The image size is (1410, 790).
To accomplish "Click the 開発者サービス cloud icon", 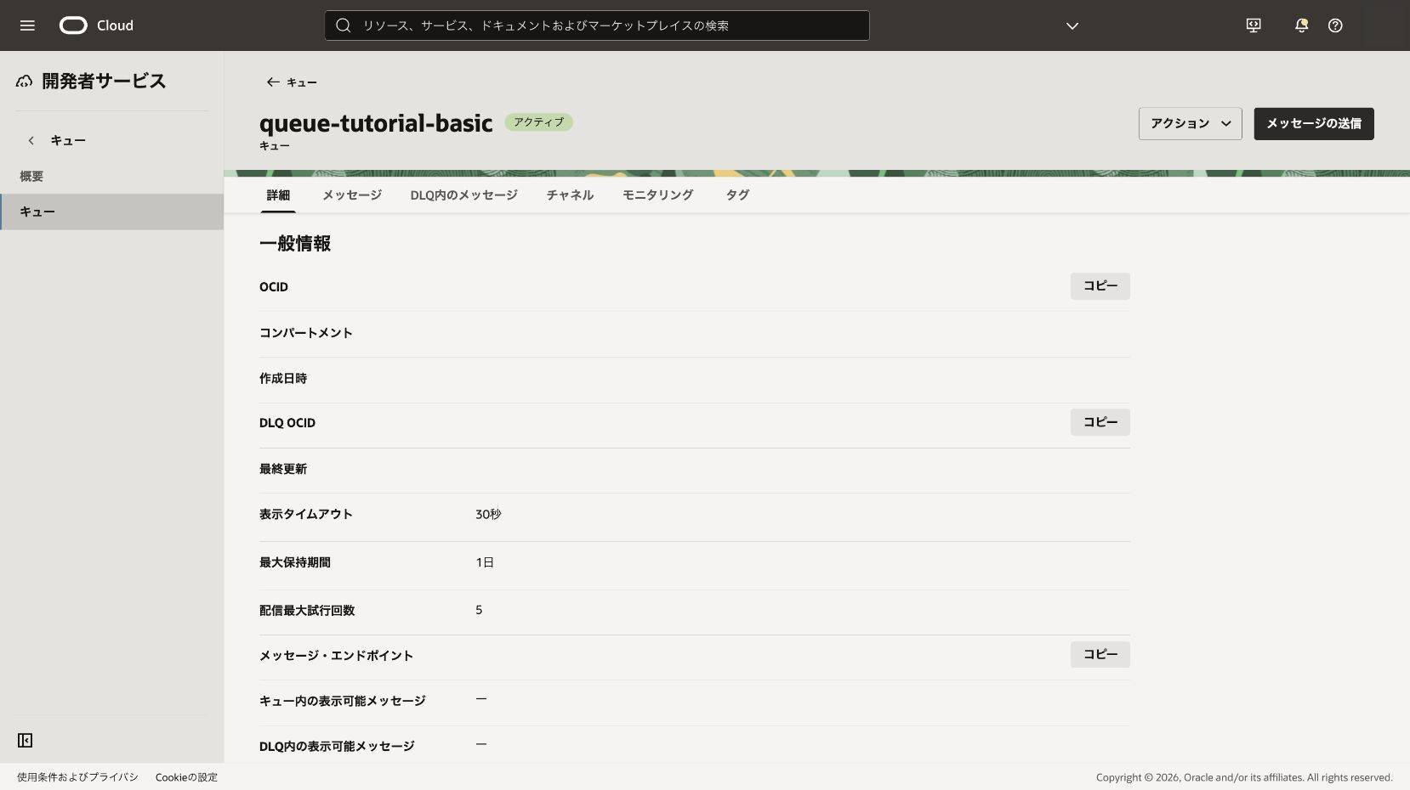I will pos(25,82).
